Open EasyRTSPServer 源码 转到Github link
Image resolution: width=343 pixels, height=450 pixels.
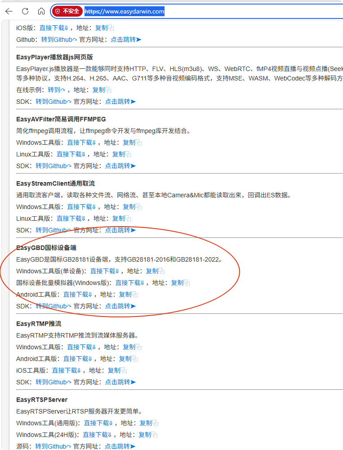(53, 446)
